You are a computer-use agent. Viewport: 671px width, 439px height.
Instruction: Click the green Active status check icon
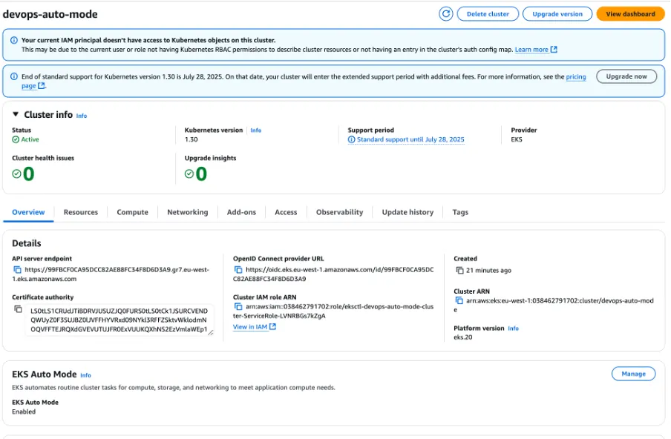click(x=16, y=139)
